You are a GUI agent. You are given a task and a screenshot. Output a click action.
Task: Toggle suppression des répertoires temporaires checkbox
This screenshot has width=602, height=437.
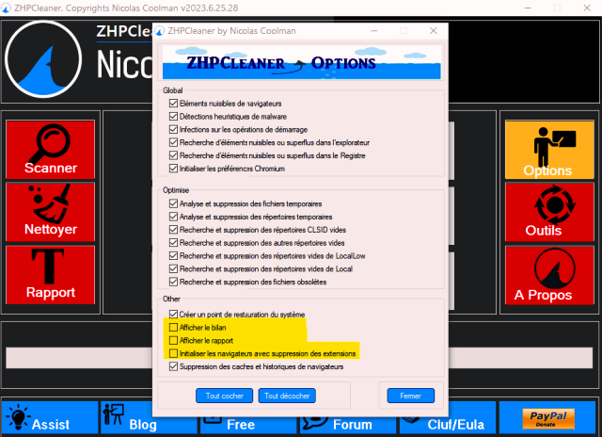(173, 217)
